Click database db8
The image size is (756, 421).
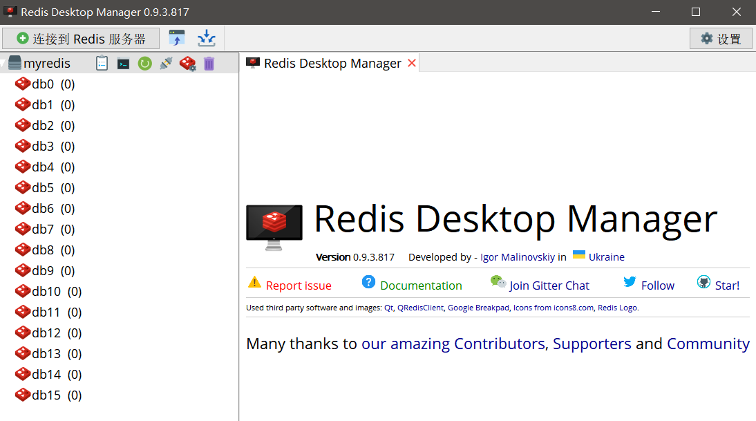click(x=45, y=250)
